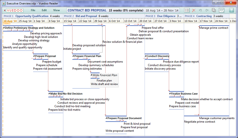Click the copy documents icon

point(214,10)
